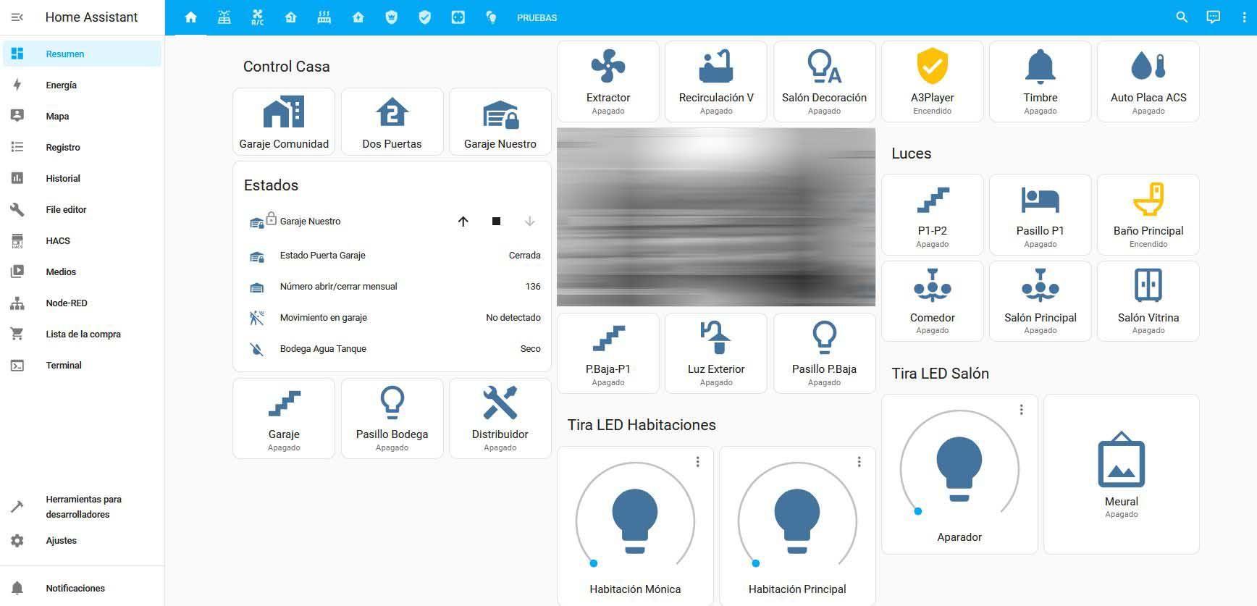
Task: Click the blurred camera image
Action: [715, 216]
